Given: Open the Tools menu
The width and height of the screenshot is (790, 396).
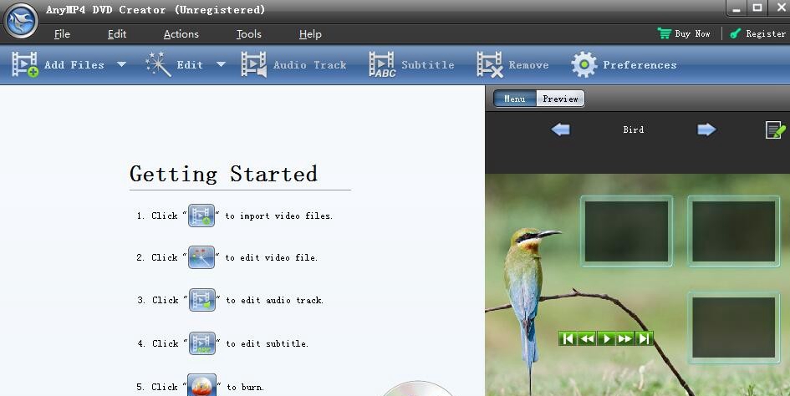Looking at the screenshot, I should pos(249,33).
